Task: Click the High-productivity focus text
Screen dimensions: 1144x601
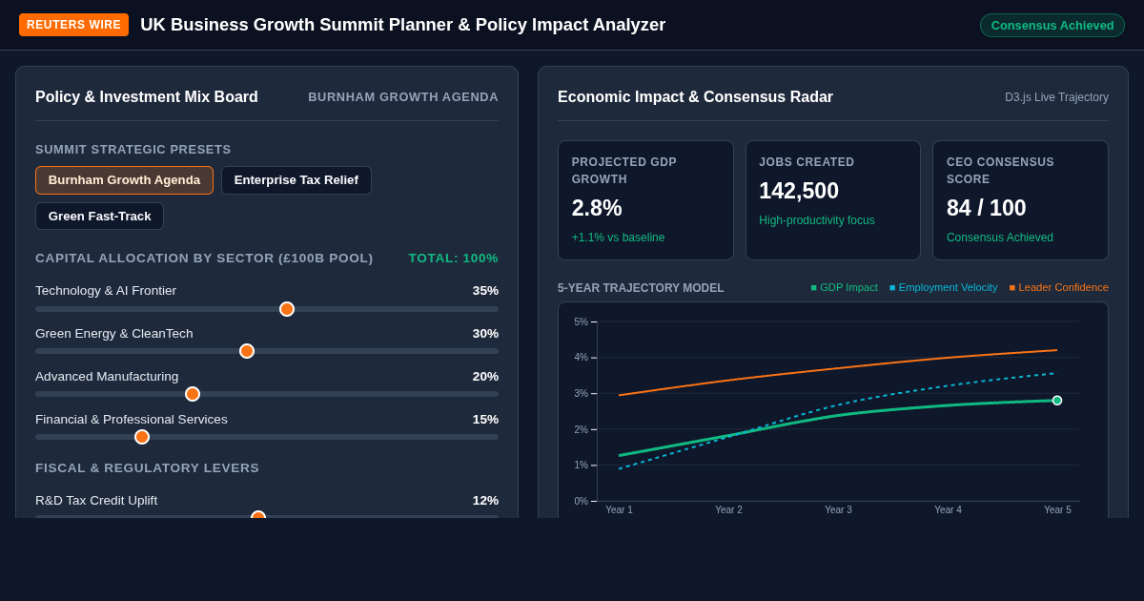Action: (817, 220)
